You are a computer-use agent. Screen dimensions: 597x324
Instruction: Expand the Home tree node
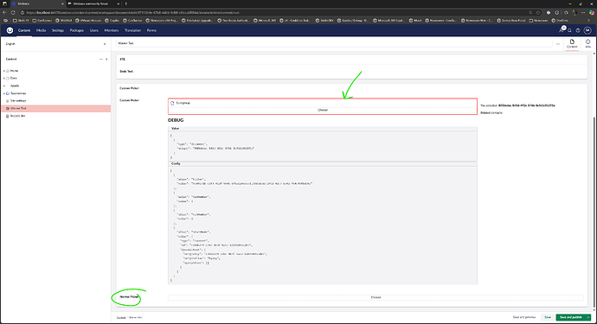[x=4, y=71]
